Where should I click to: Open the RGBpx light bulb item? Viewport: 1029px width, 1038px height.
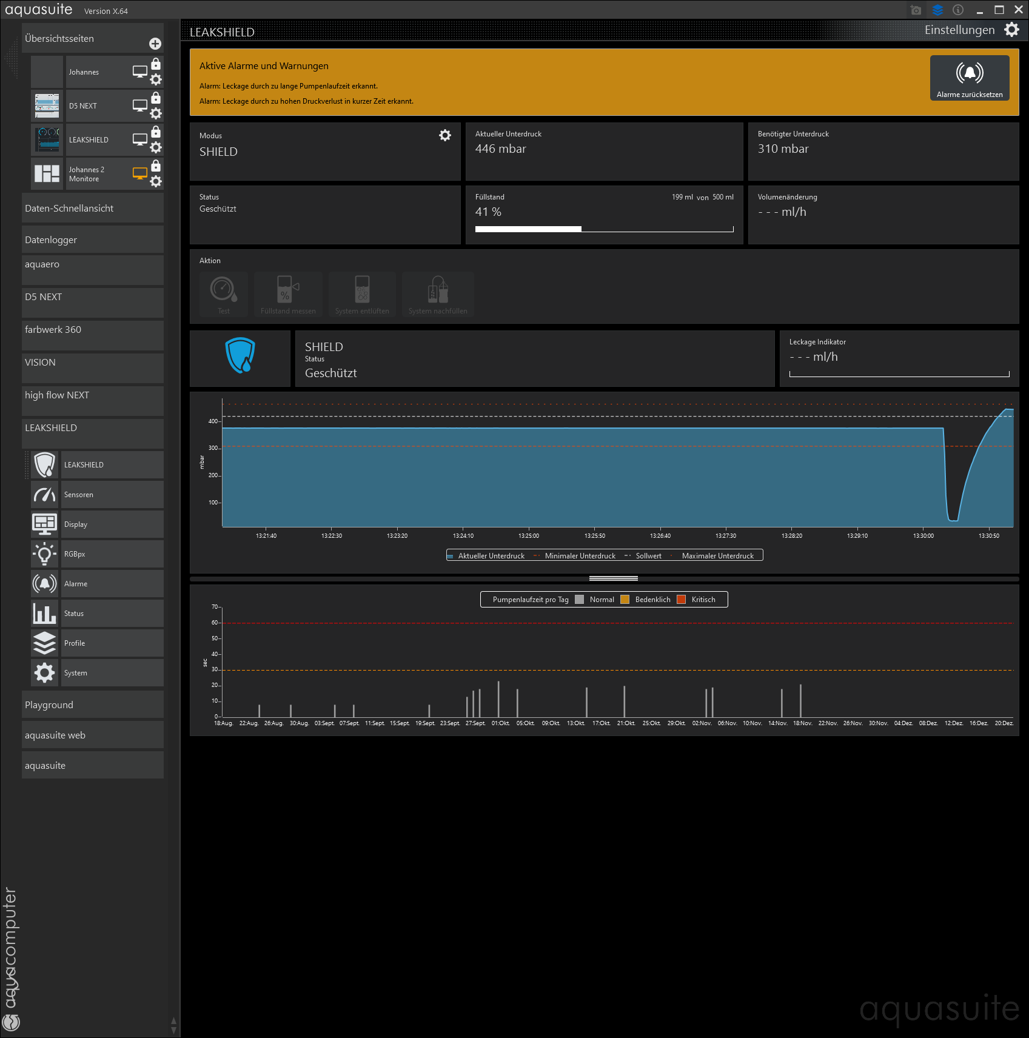(x=45, y=554)
